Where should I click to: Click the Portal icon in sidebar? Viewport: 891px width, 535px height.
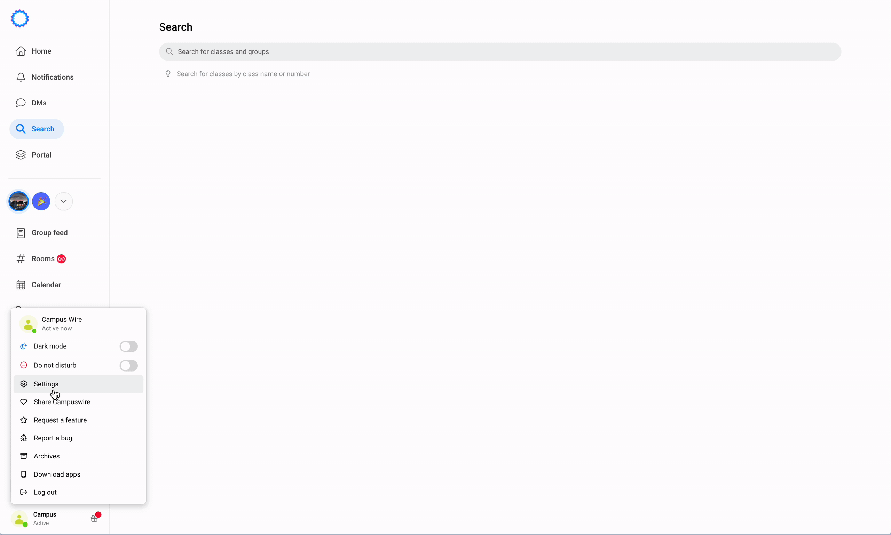(21, 154)
